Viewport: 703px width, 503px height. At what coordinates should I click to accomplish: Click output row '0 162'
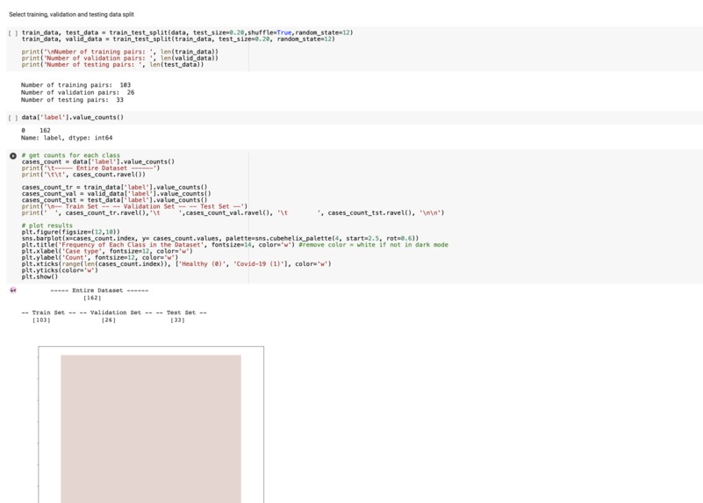coord(36,131)
